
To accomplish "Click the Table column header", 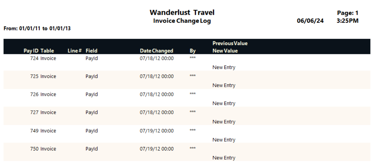I will (x=47, y=51).
